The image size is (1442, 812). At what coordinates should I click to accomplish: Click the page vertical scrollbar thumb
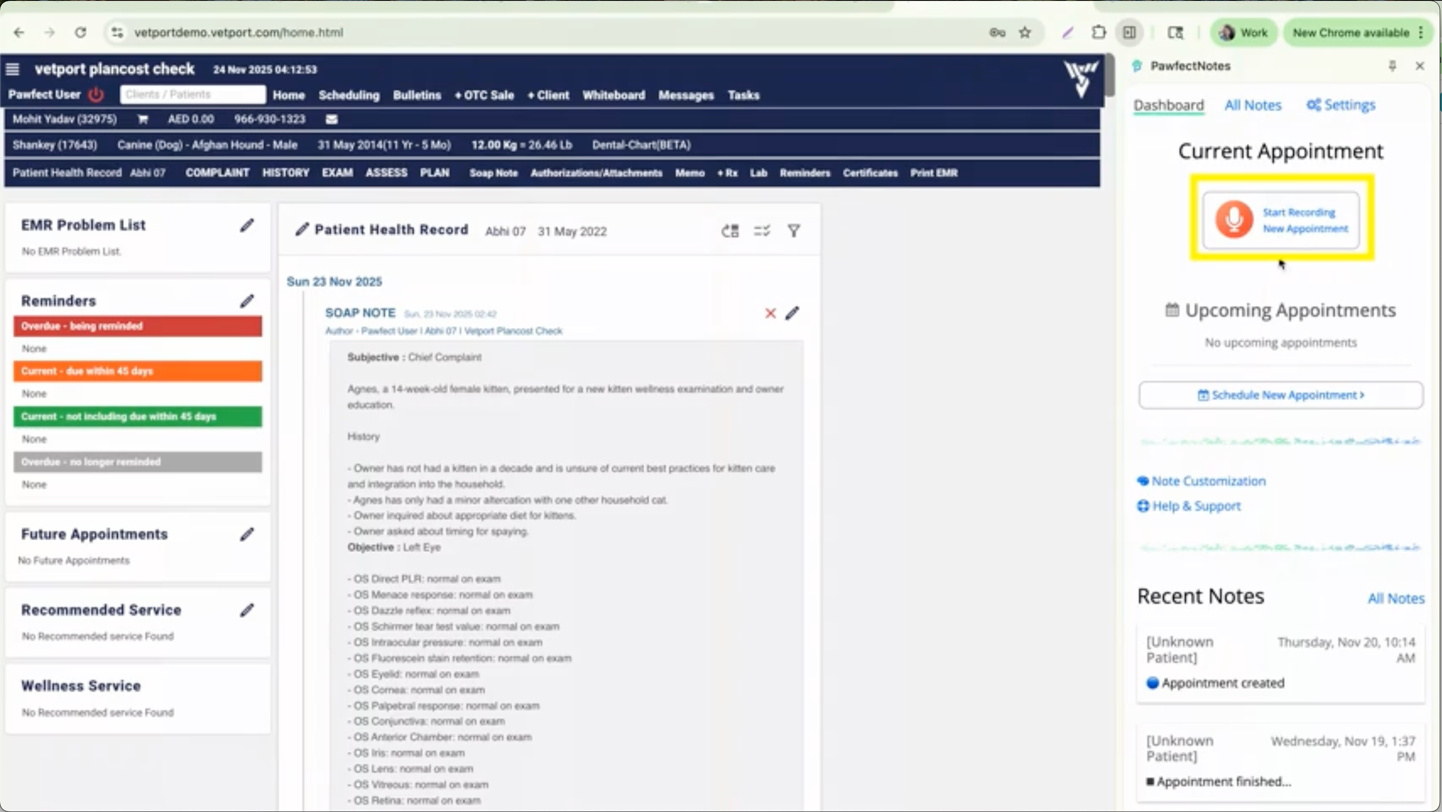(x=1109, y=76)
